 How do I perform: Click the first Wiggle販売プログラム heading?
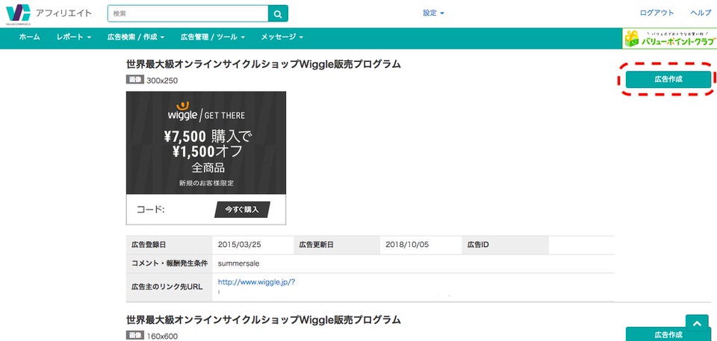(264, 64)
